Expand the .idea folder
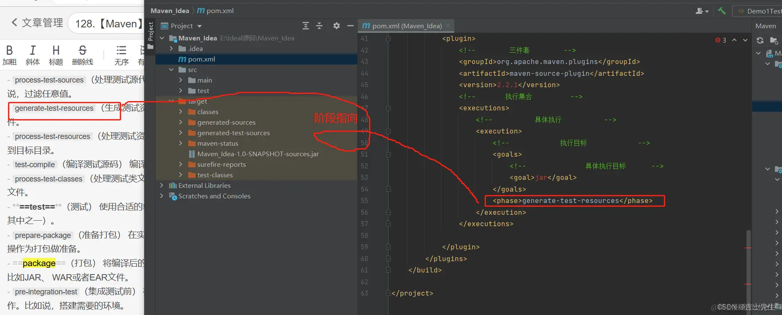Image resolution: width=782 pixels, height=315 pixels. (x=171, y=49)
